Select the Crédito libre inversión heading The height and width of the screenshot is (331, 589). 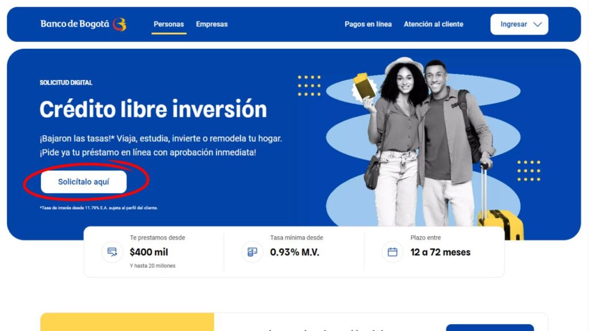coord(153,109)
